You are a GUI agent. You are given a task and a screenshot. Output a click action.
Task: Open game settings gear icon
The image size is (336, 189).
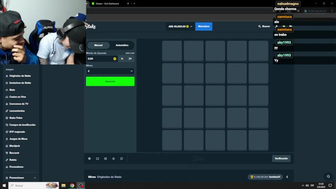pyautogui.click(x=89, y=159)
